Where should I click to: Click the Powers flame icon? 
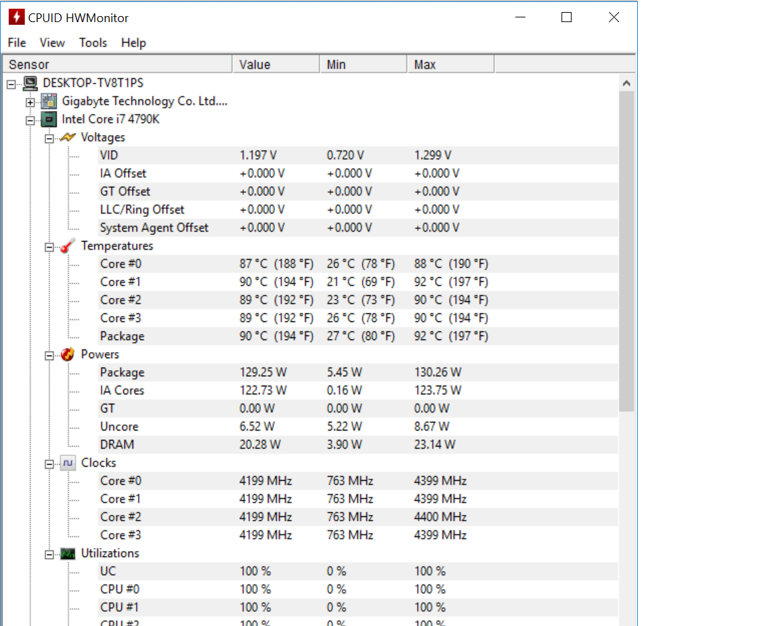click(68, 355)
